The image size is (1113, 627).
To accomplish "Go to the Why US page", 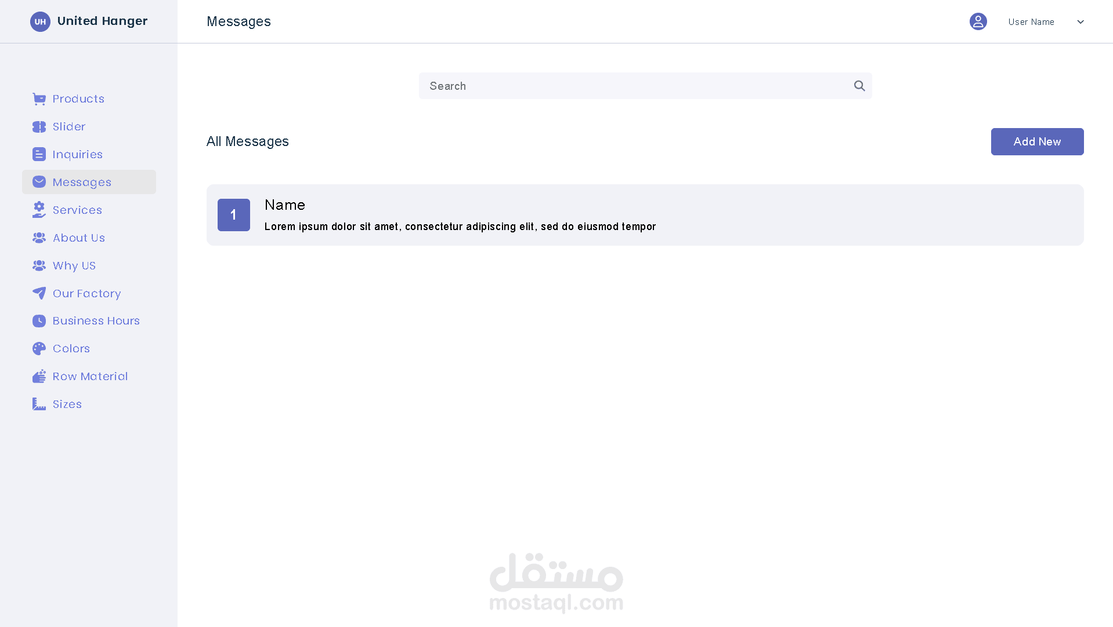I will tap(89, 265).
